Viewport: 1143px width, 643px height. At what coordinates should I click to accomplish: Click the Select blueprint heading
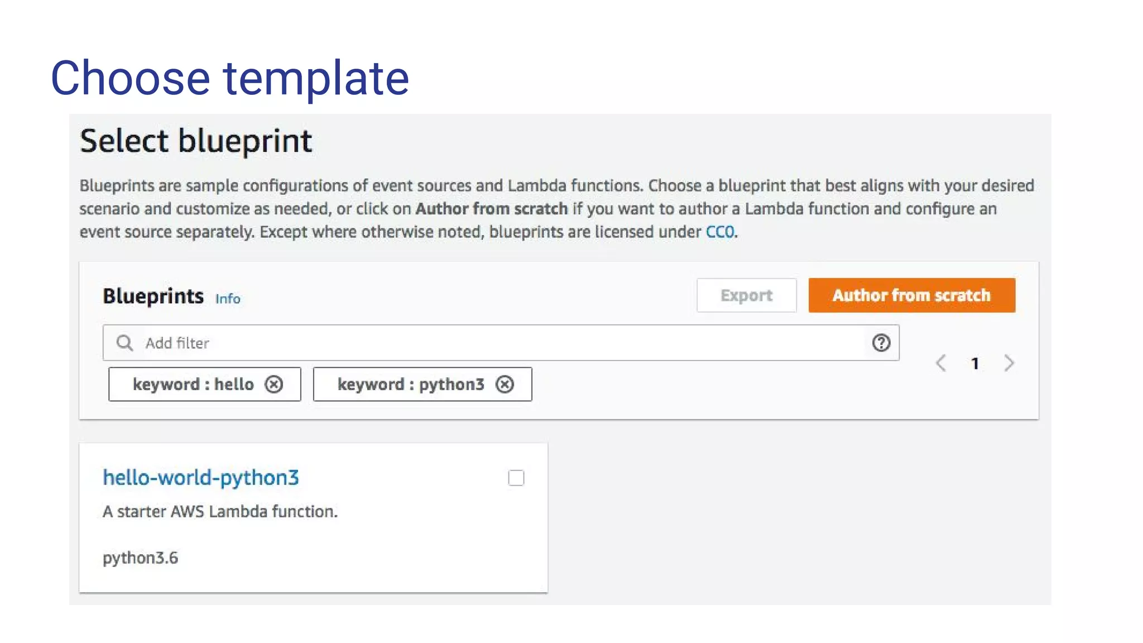click(196, 141)
